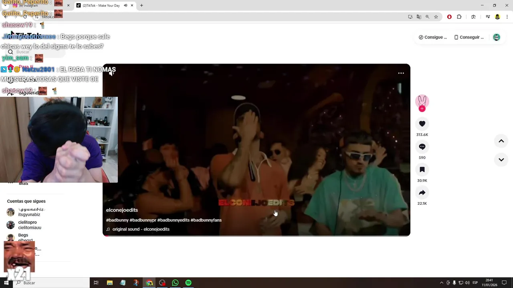
Task: Mute the TikTok tab audio icon
Action: pyautogui.click(x=125, y=6)
